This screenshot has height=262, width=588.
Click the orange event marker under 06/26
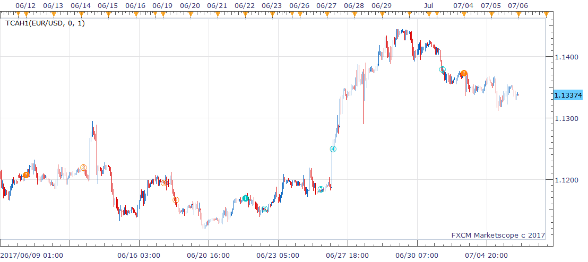[x=300, y=14]
